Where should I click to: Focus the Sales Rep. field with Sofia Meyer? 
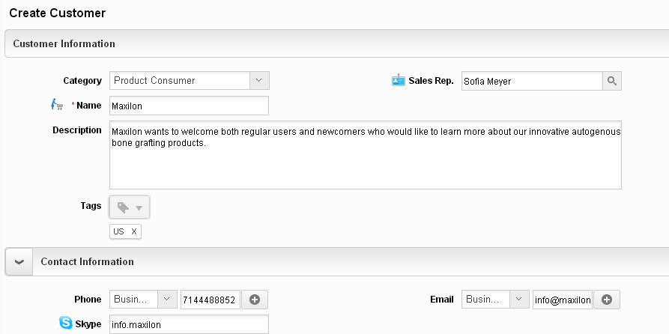click(x=530, y=81)
